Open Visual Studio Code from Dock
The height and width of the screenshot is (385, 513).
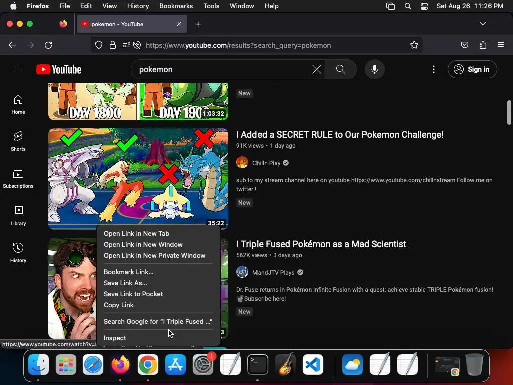coord(313,364)
